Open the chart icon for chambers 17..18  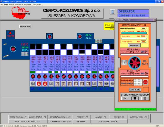point(82,84)
